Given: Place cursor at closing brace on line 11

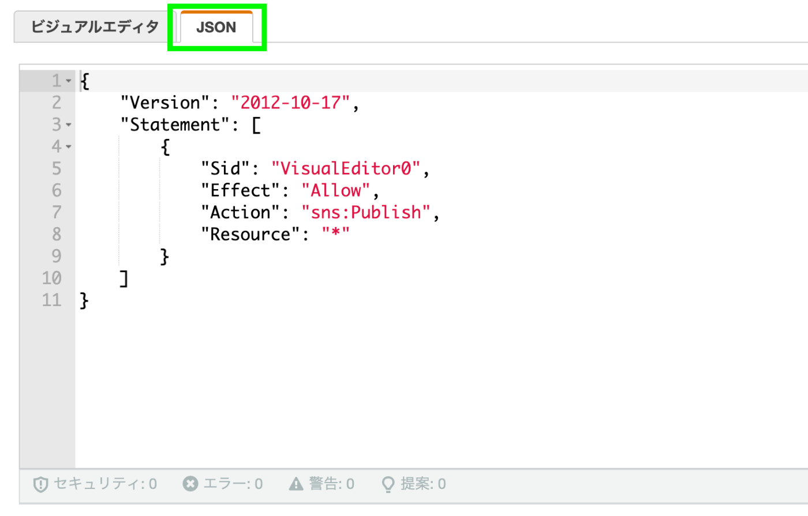Looking at the screenshot, I should click(84, 300).
